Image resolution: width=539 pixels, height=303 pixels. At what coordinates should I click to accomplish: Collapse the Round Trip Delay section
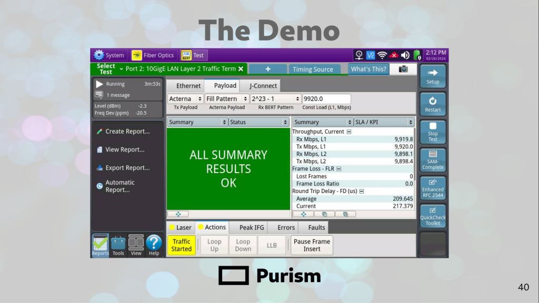coord(362,191)
